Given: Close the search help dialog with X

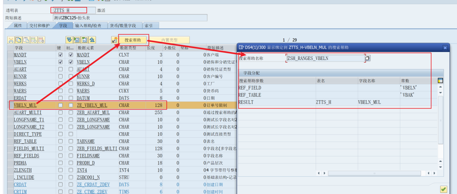Looking at the screenshot, I should 445,47.
